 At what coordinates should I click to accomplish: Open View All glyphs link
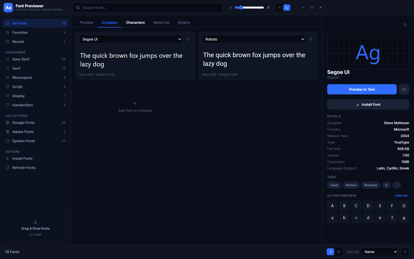pos(401,196)
